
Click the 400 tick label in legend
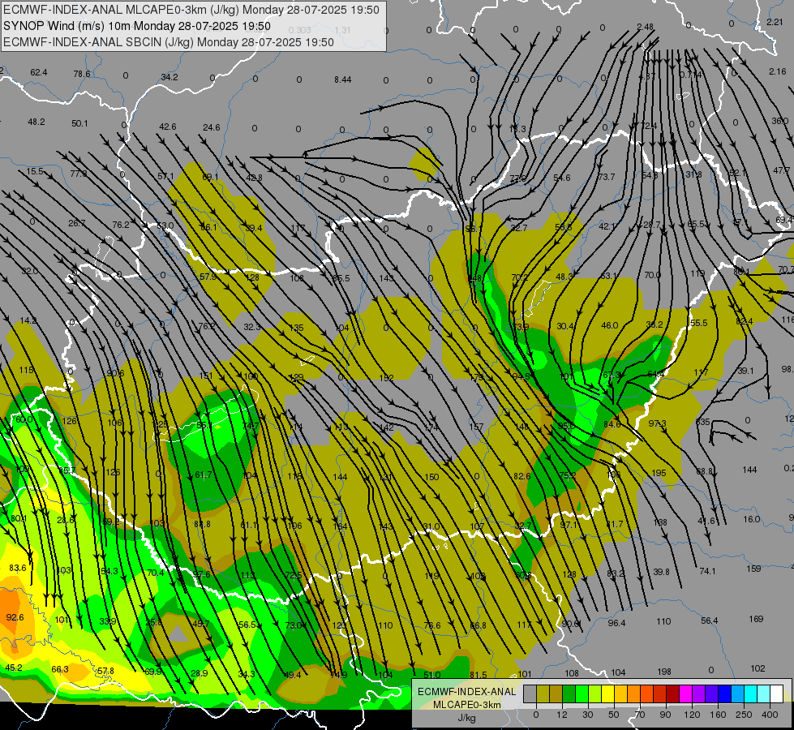tap(770, 715)
